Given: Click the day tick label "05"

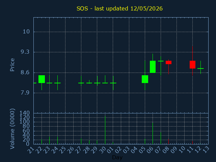Looking at the screenshot, I should 142,150.
